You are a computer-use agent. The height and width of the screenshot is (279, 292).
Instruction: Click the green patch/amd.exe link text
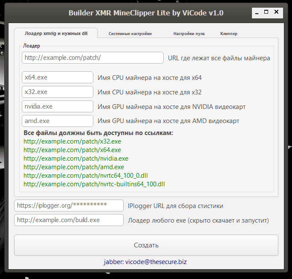click(x=74, y=167)
